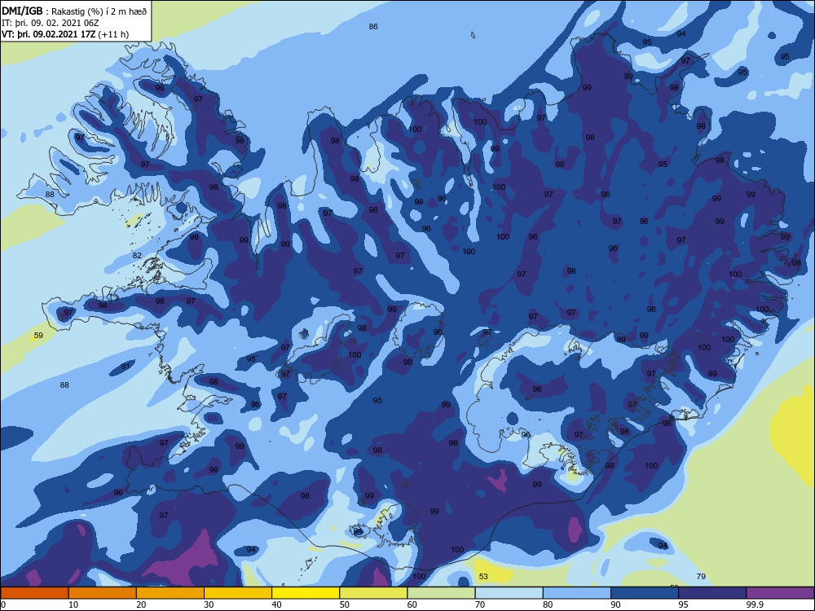
Task: Click the 'IT: þri. 09. 02. 2021 06Z' line
Action: point(51,23)
